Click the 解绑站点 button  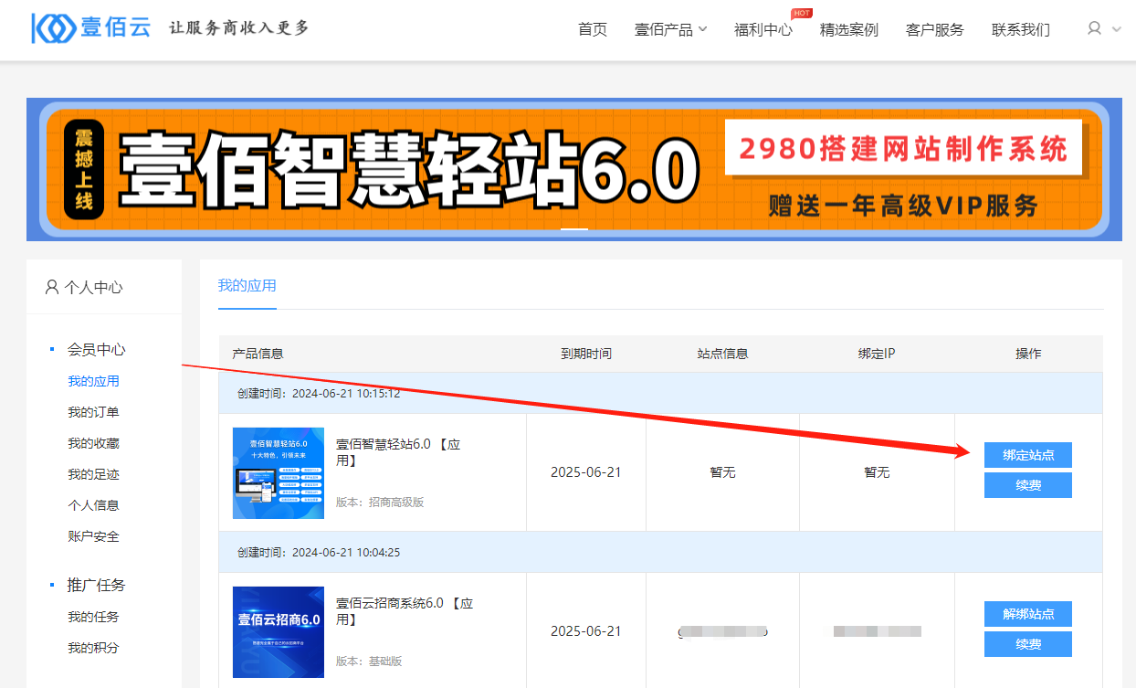1028,614
